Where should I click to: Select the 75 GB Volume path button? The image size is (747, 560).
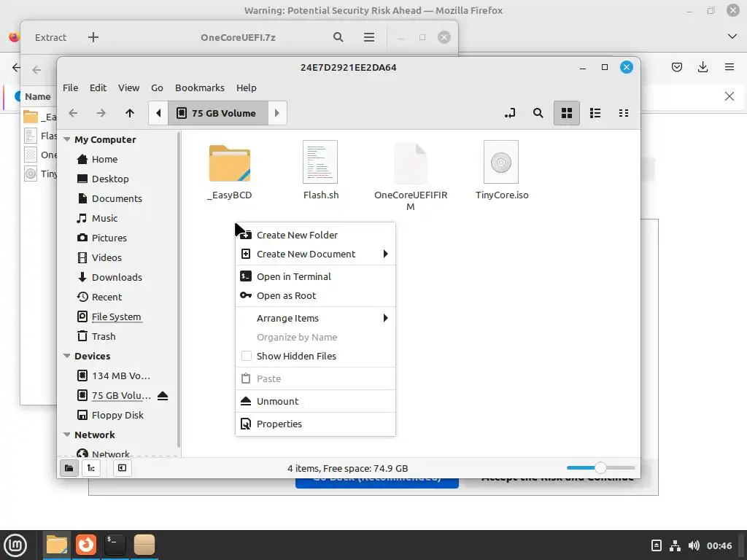(x=217, y=113)
